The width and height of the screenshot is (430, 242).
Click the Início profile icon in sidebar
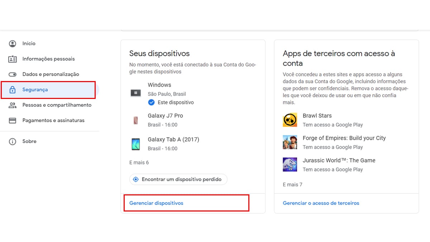pos(13,44)
